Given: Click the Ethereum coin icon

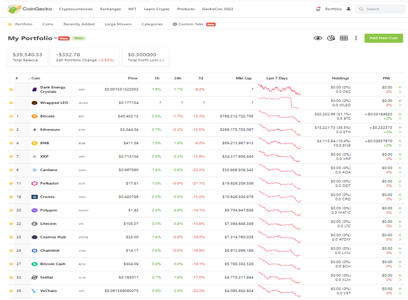Looking at the screenshot, I should coord(34,129).
